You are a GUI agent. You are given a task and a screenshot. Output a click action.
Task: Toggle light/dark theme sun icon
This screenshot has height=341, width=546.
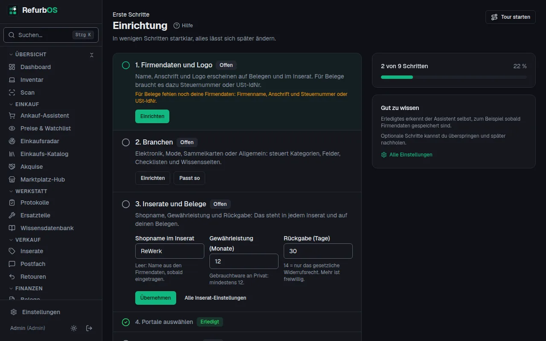tap(74, 328)
